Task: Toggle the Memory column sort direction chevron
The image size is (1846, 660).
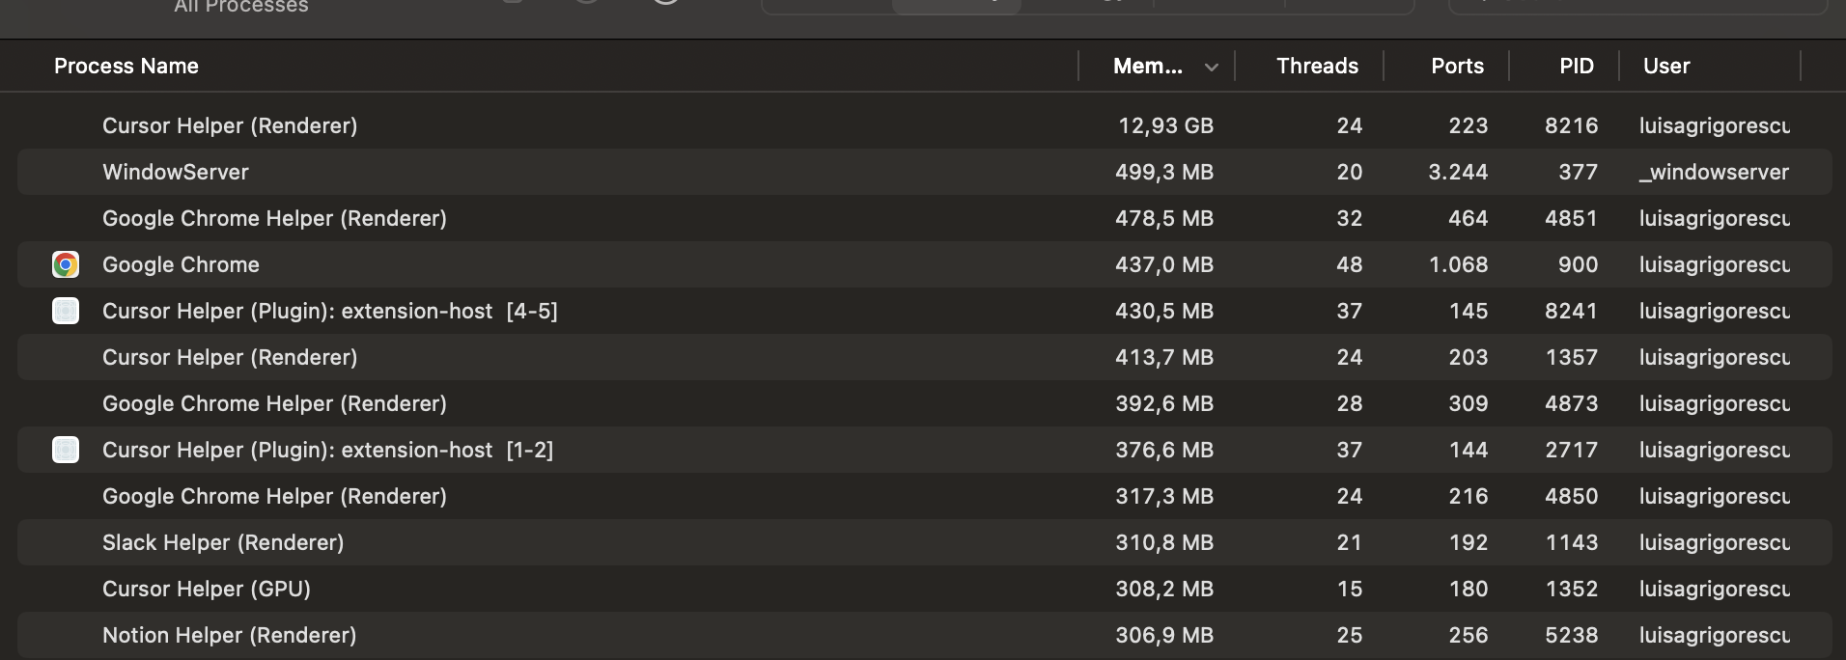Action: (1211, 67)
